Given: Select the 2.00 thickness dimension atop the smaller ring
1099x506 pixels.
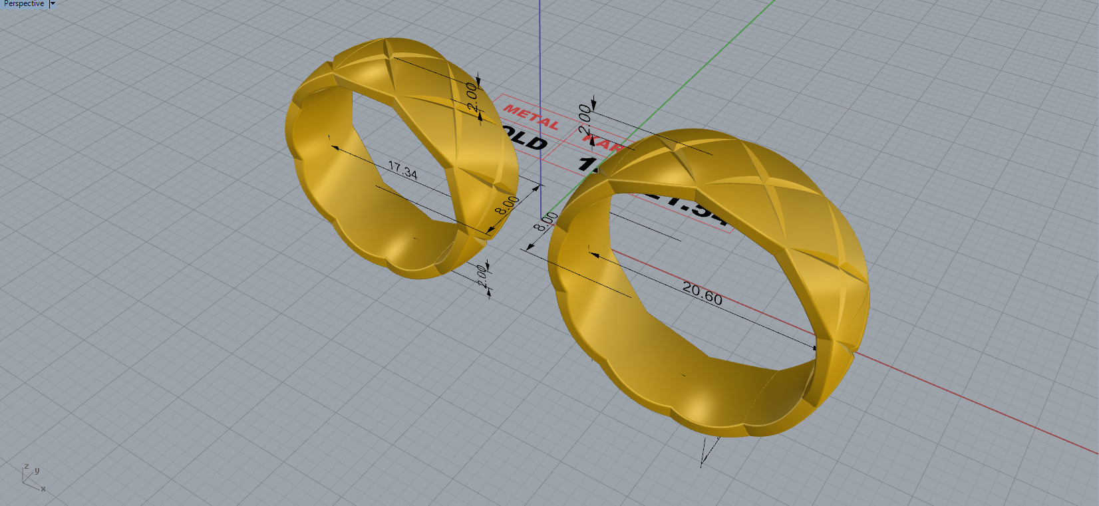Looking at the screenshot, I should point(472,98).
